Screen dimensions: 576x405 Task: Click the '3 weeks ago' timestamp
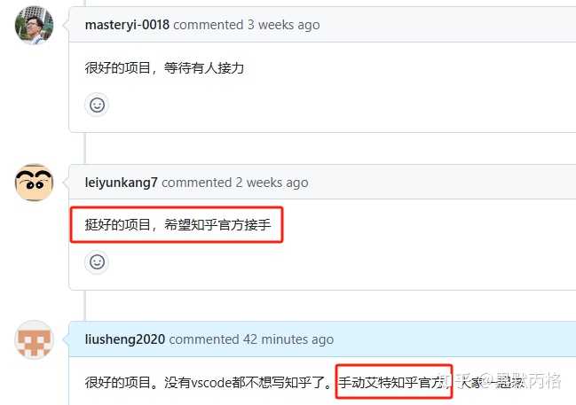point(284,25)
